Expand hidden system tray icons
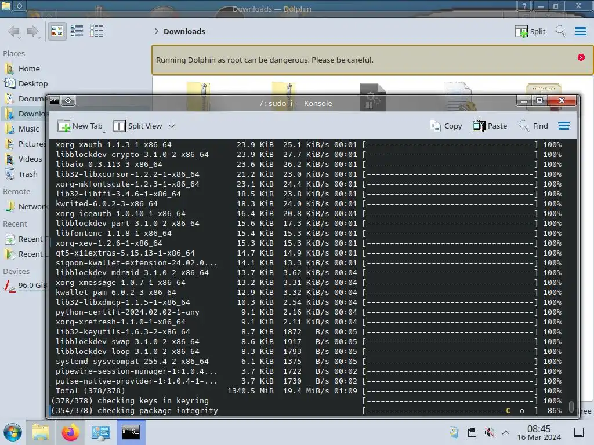The height and width of the screenshot is (445, 594). tap(506, 432)
